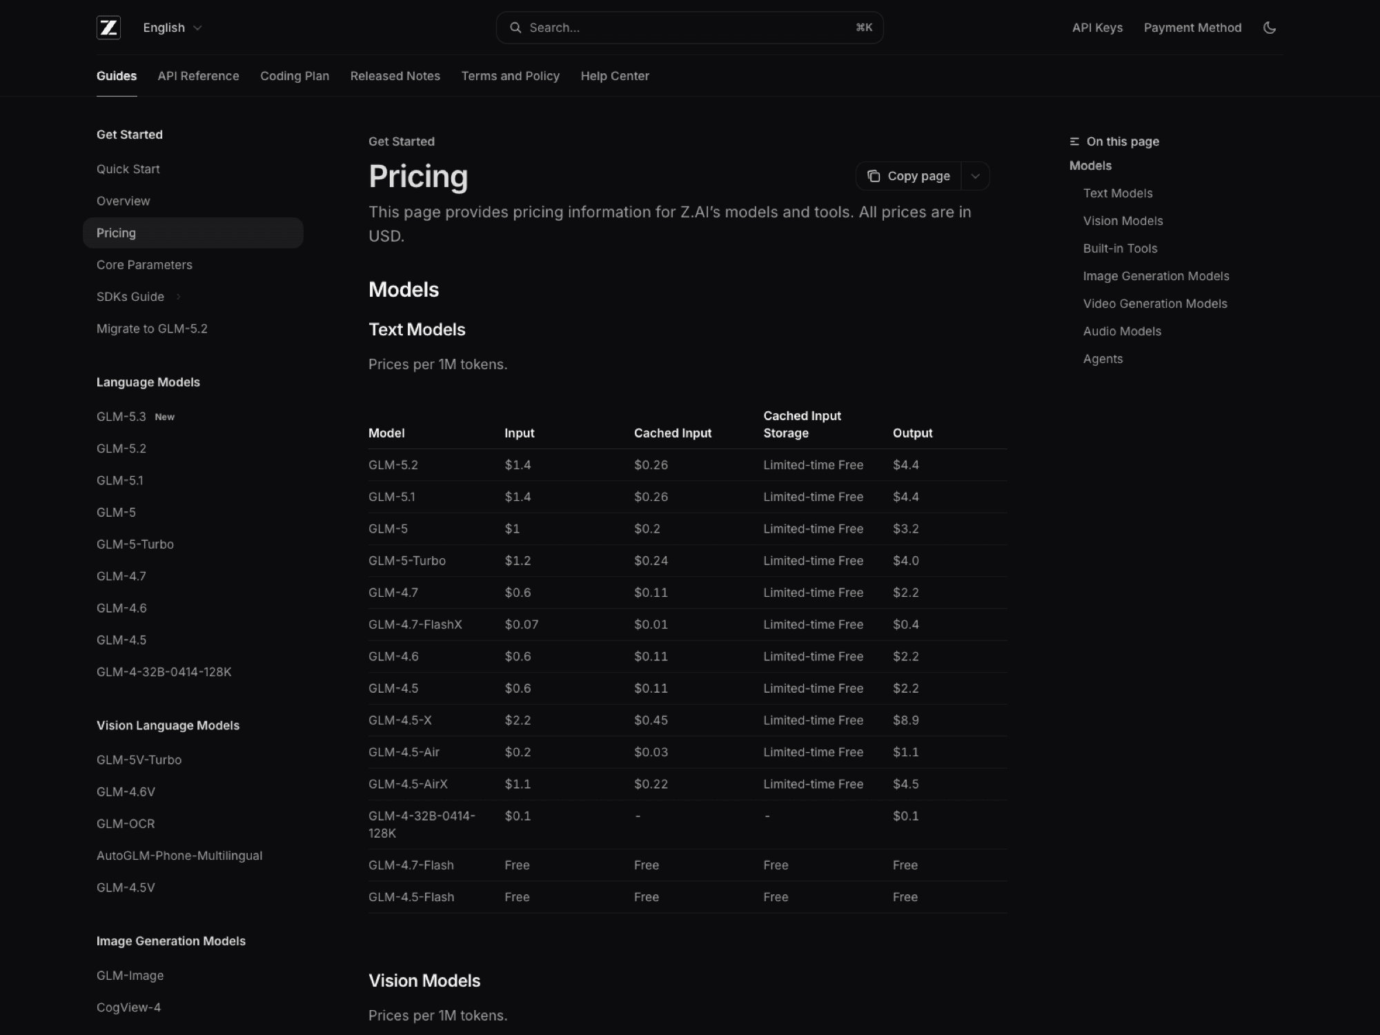Click the copy icon in Copy page
The image size is (1380, 1035).
pyautogui.click(x=874, y=176)
